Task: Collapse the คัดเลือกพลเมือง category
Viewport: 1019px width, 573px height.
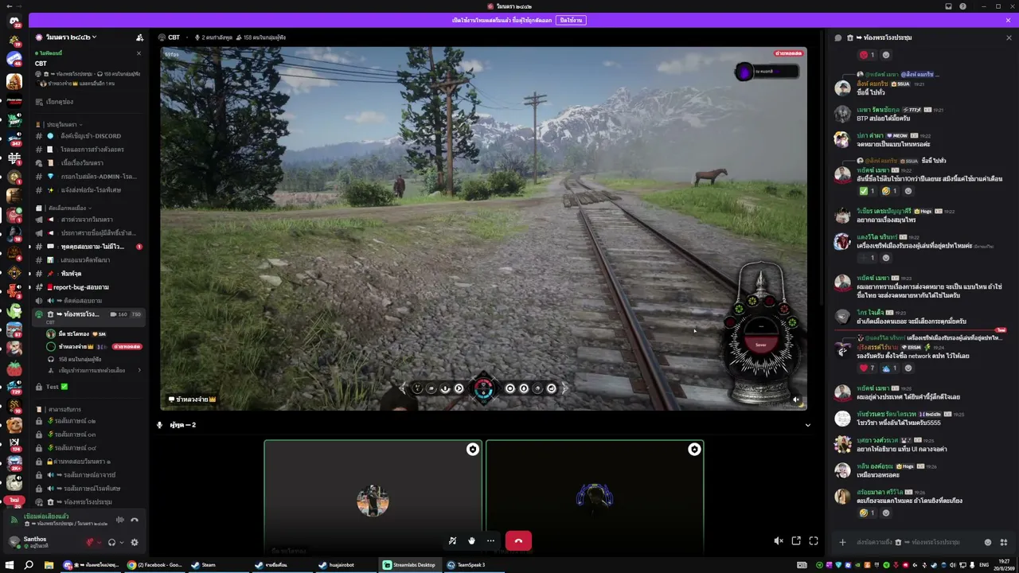Action: pos(68,209)
